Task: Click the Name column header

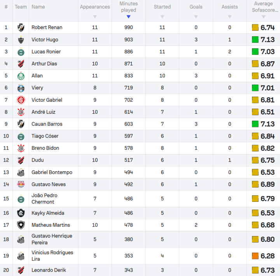Action: tap(38, 7)
